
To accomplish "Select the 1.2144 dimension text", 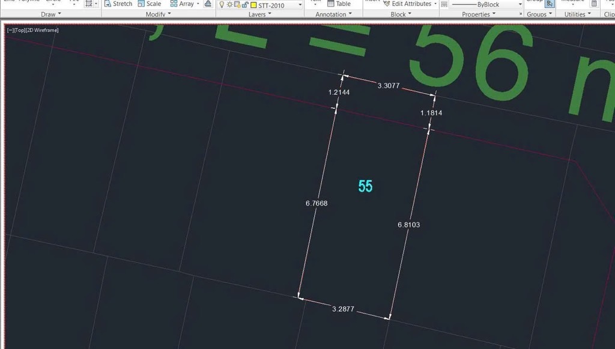I will coord(339,92).
